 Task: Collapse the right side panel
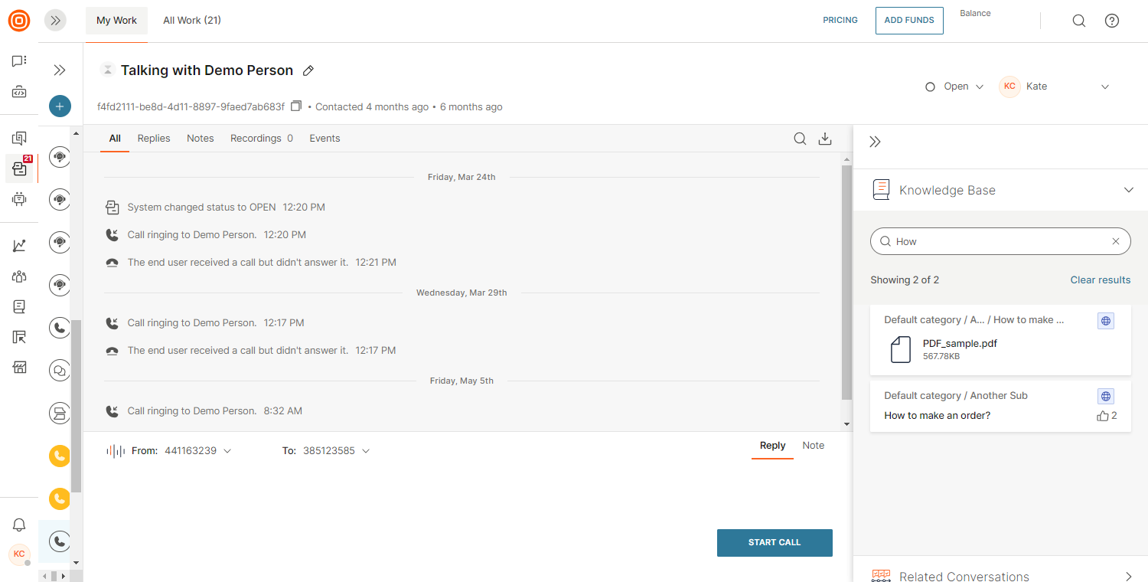[876, 142]
